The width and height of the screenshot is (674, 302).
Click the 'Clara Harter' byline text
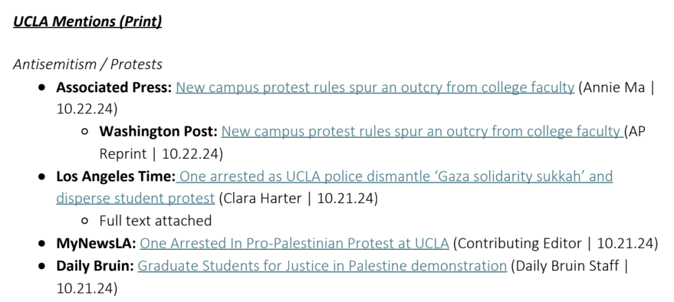(259, 198)
